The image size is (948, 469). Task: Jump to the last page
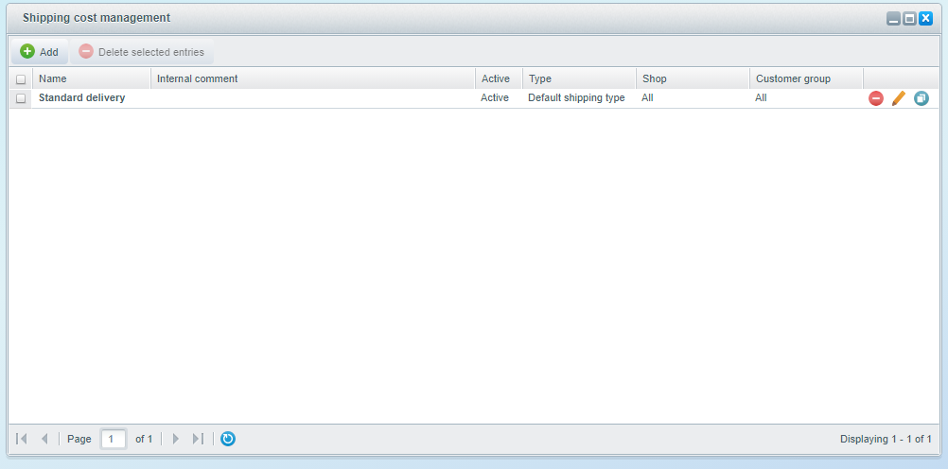click(198, 439)
